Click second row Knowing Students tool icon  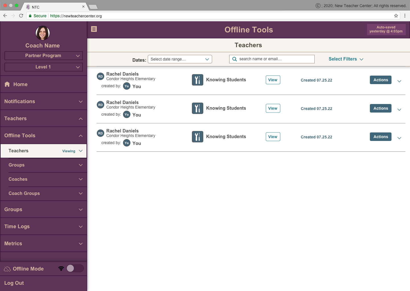pyautogui.click(x=198, y=108)
